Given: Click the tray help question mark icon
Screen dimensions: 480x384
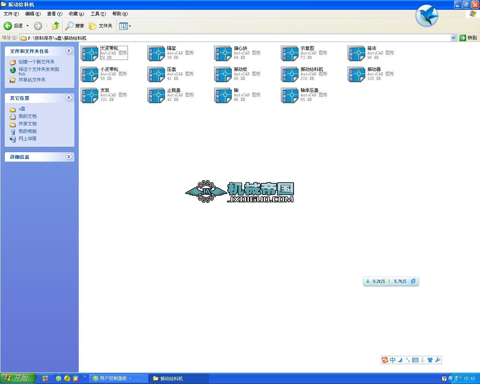Looking at the screenshot, I should pyautogui.click(x=444, y=379).
